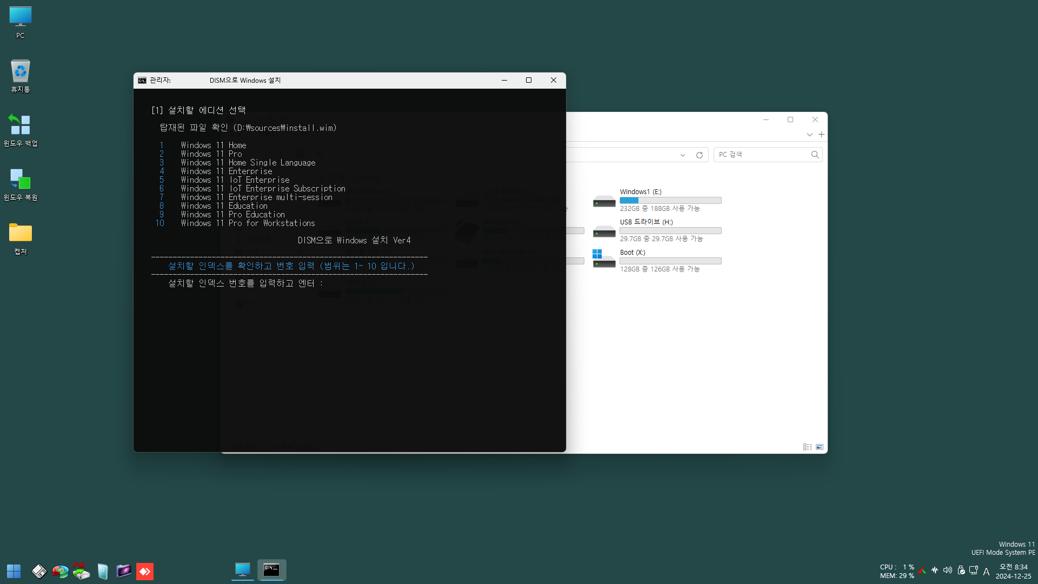Screen dimensions: 1038x584
Task: Activate the command prompt taskbar button
Action: (271, 570)
